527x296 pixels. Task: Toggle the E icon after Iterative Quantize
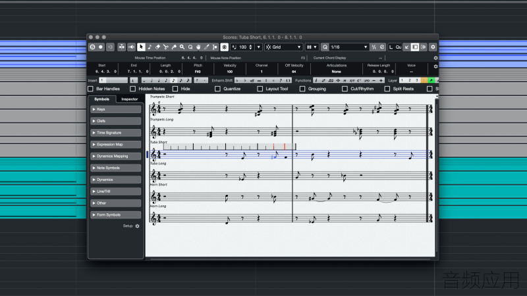(x=382, y=47)
